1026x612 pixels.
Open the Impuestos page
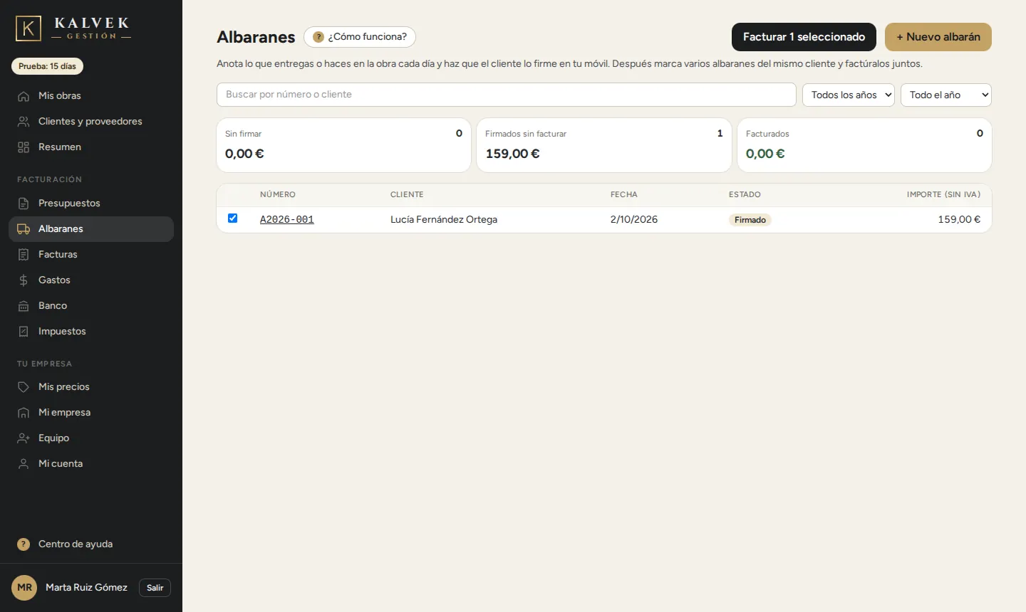coord(91,331)
